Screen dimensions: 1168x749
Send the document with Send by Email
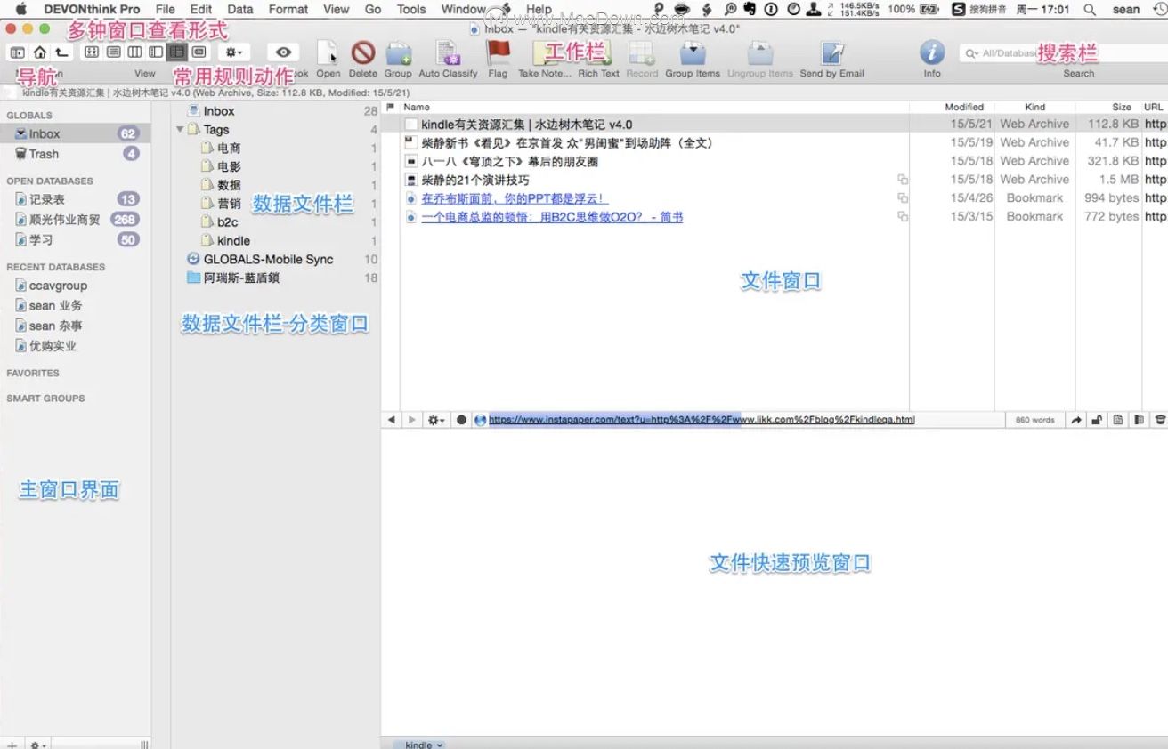831,53
